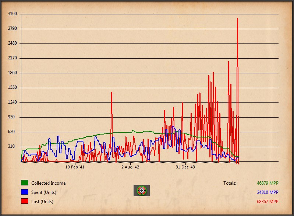Image resolution: width=294 pixels, height=216 pixels.
Task: Click the 2170 y-axis value
Action: coord(13,58)
